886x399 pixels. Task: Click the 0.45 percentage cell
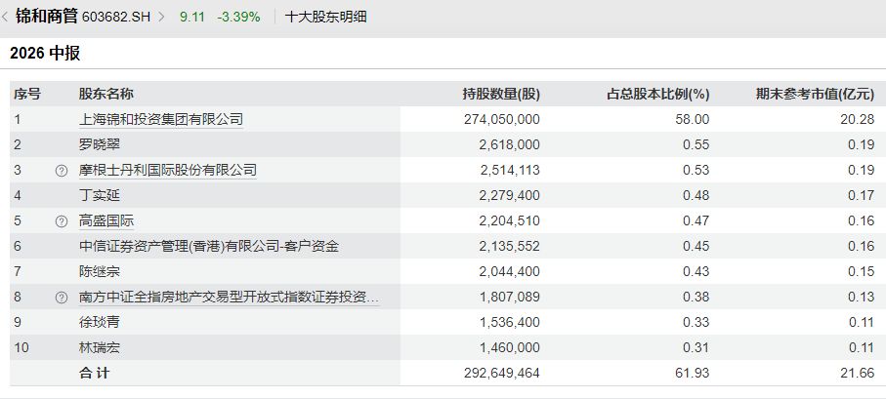(x=696, y=247)
